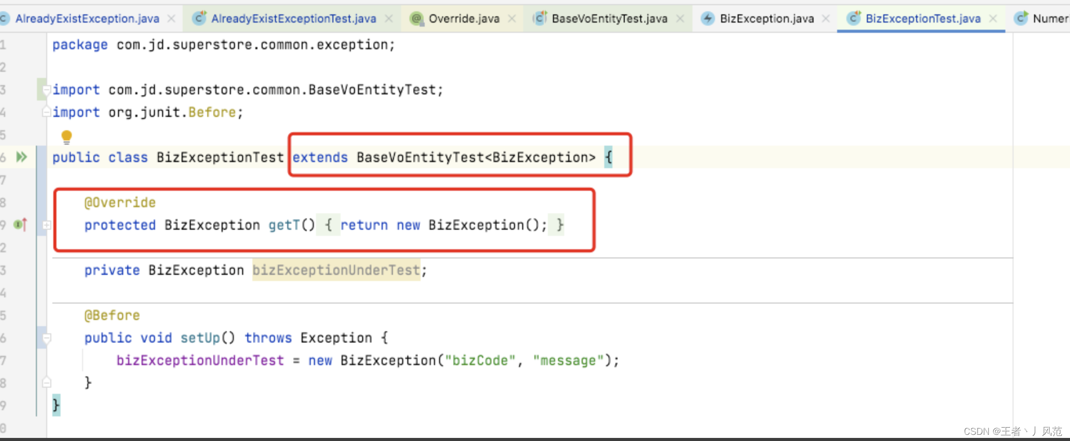Click the throws keyword

(268, 338)
